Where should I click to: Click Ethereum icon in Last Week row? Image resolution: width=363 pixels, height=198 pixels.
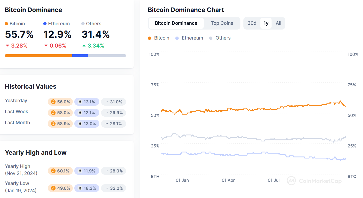[x=80, y=113]
